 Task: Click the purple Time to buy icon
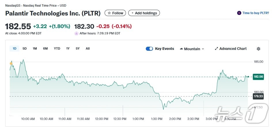tap(239, 13)
